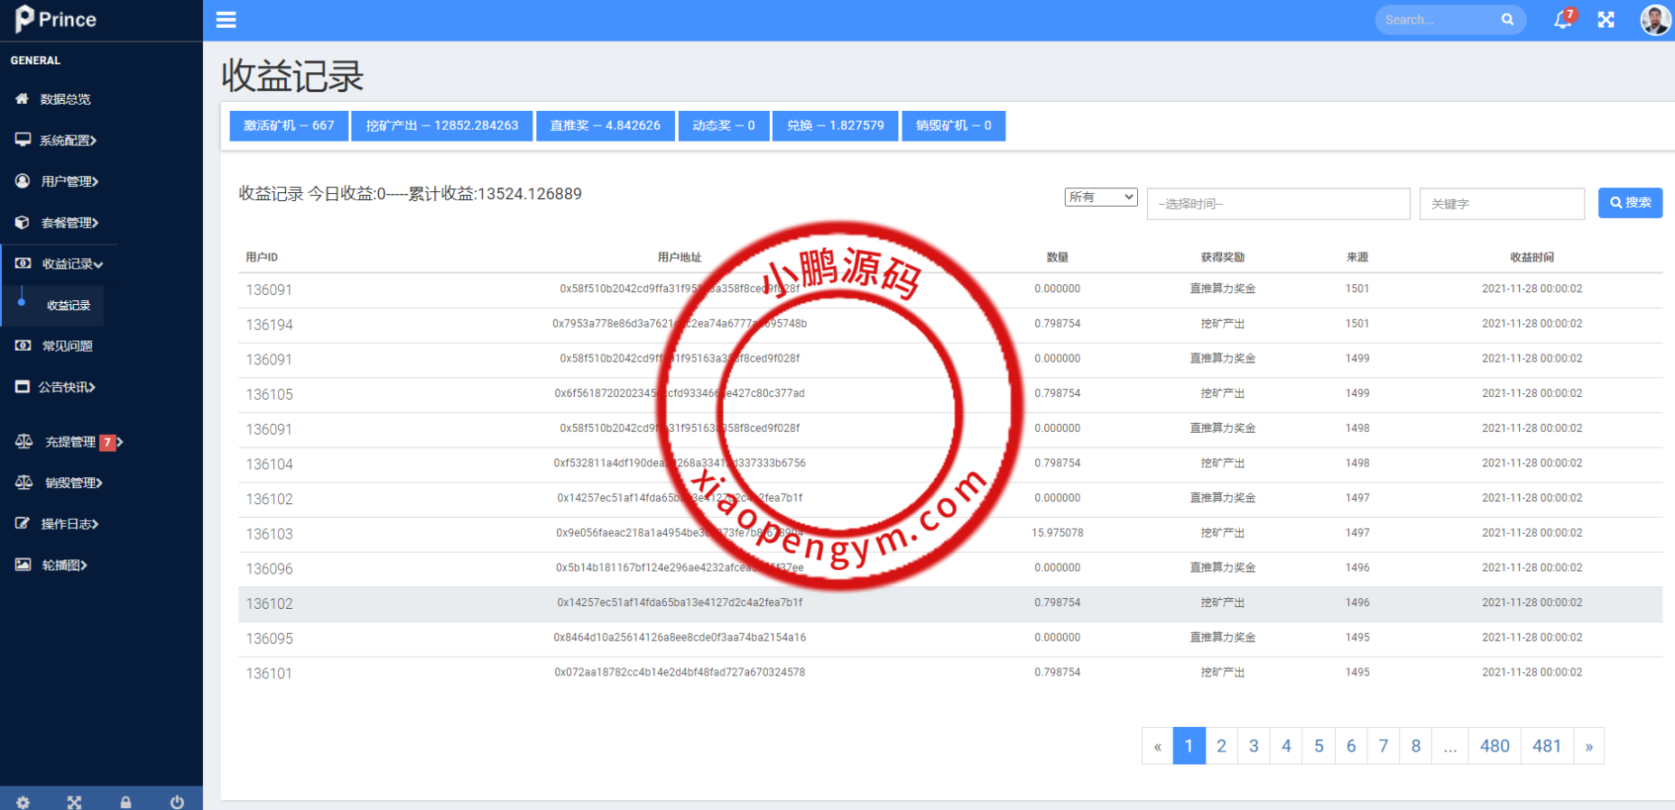Expand the 用户管理 sidebar menu
Image resolution: width=1675 pixels, height=810 pixels.
point(69,181)
